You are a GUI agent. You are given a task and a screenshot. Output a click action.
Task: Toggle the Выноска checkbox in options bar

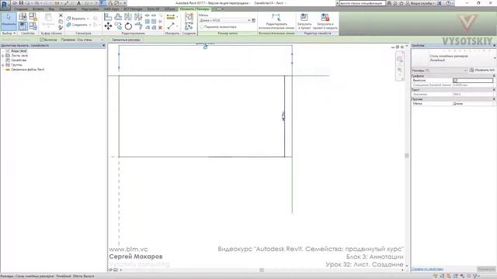(41, 40)
